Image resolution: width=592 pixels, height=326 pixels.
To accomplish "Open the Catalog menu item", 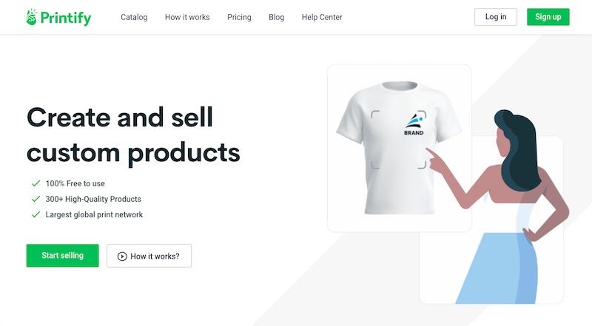I will click(x=134, y=17).
